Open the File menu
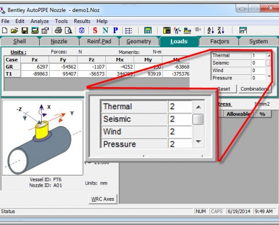Screen dimensions: 279x225 (5, 21)
